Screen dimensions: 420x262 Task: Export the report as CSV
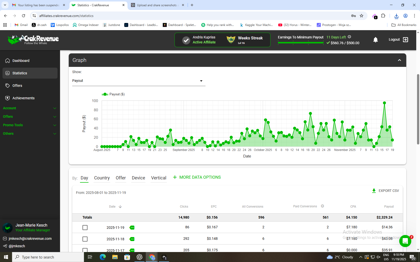tap(385, 191)
